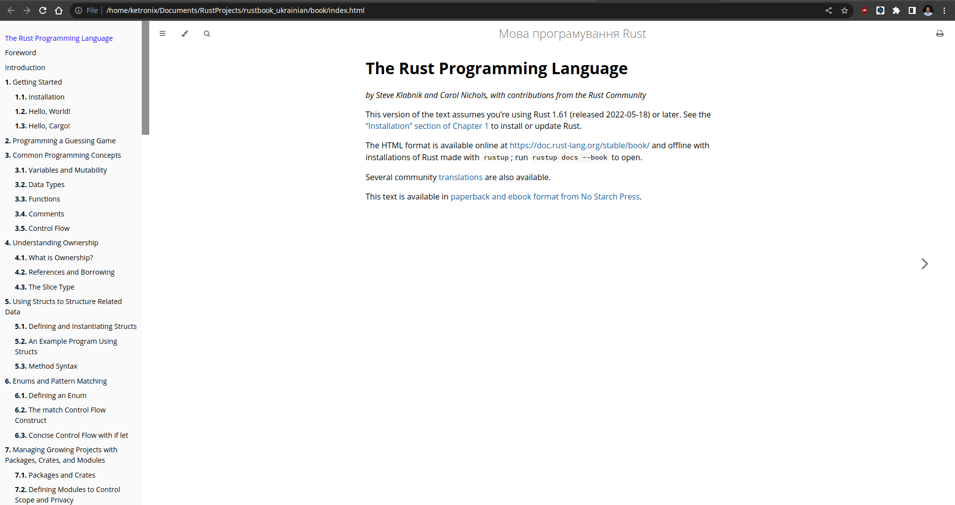The height and width of the screenshot is (505, 955).
Task: Open the browser three-dot menu
Action: 944,10
